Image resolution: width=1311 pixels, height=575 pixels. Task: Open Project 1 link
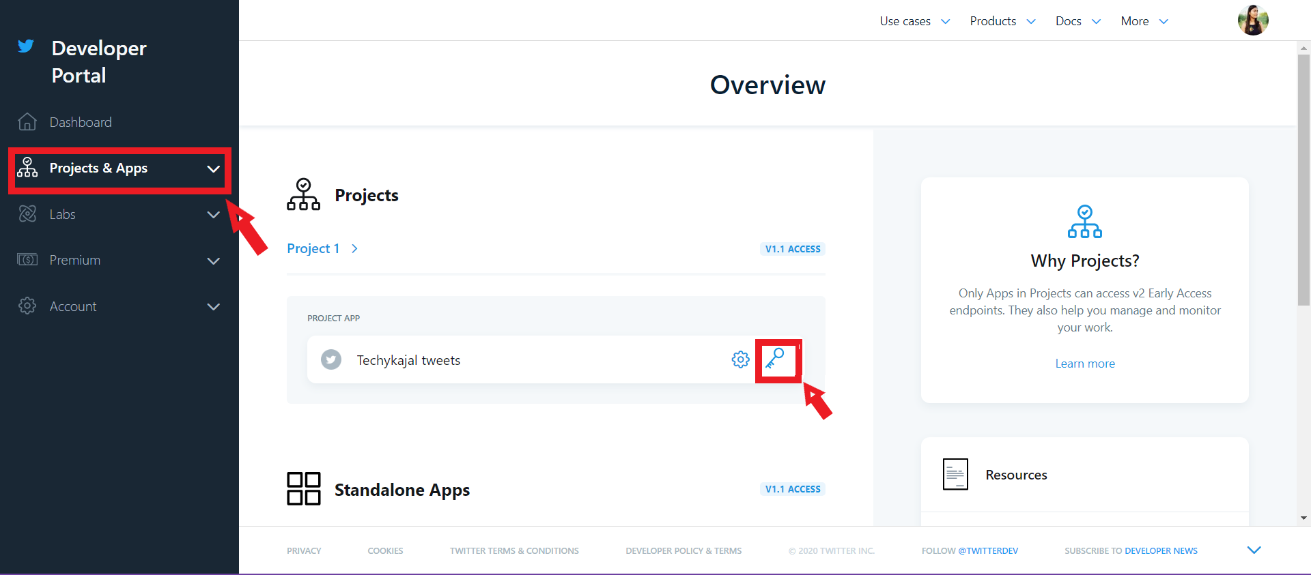click(313, 248)
